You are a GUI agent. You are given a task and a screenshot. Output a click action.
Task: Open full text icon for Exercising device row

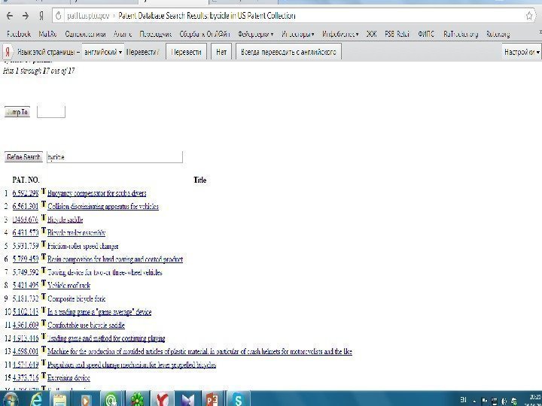[43, 375]
